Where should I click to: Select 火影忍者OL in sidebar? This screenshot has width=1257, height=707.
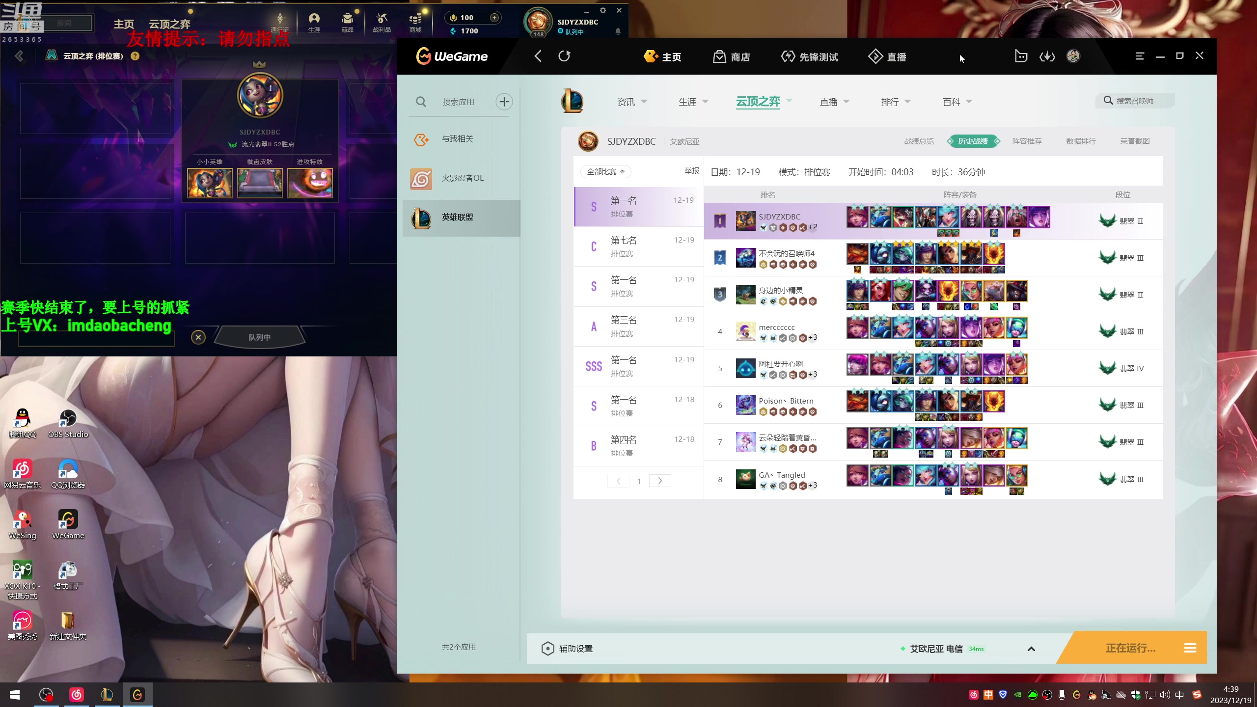[461, 178]
